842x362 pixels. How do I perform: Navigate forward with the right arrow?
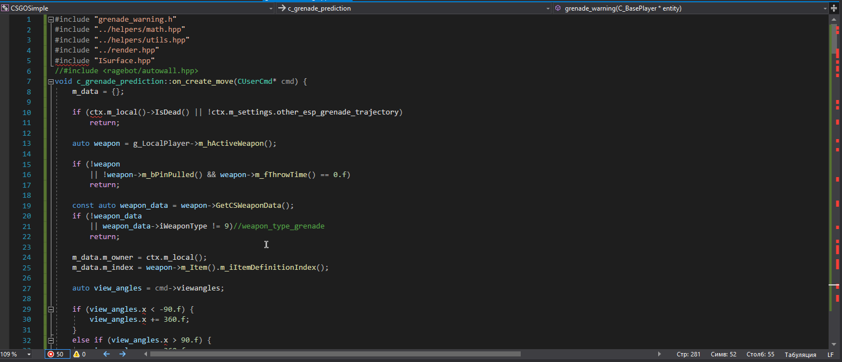click(x=122, y=354)
